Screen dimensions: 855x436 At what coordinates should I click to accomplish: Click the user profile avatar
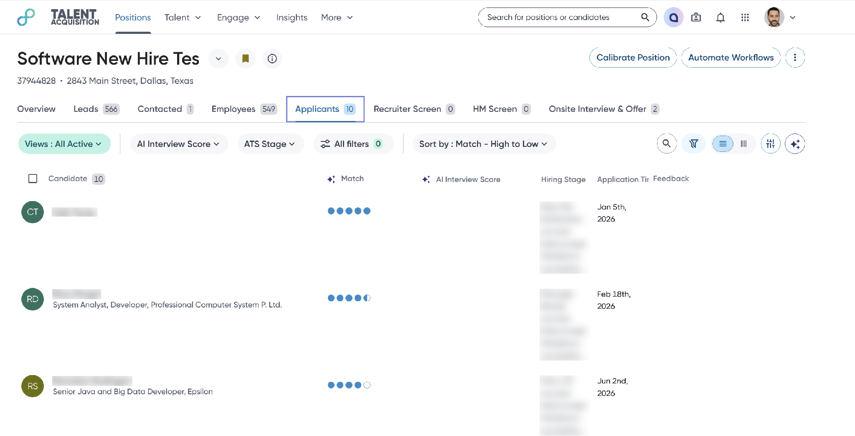pos(774,18)
